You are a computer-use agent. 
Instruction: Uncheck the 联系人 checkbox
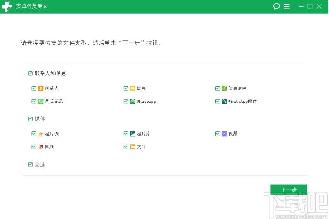tap(34, 88)
